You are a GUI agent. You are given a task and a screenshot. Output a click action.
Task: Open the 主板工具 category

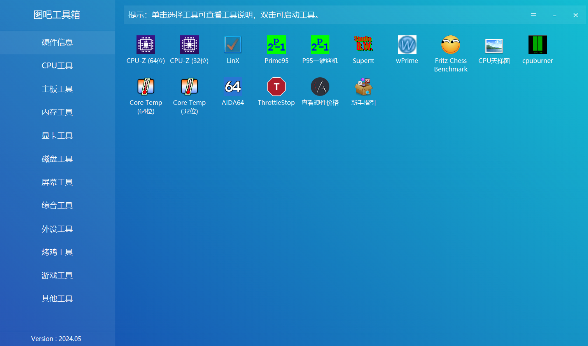click(x=58, y=89)
